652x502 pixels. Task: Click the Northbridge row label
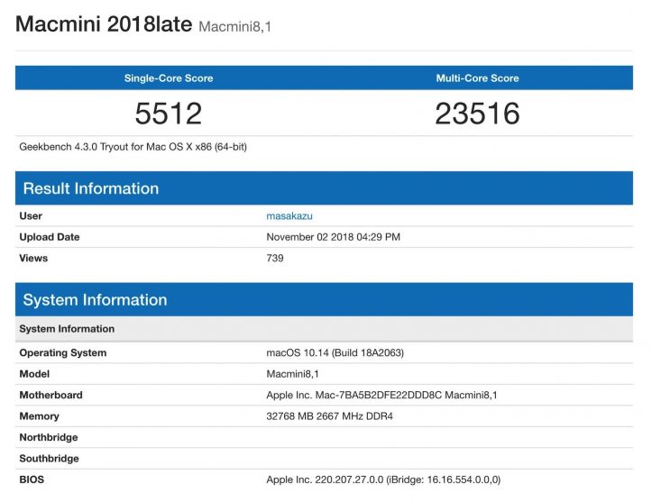tap(49, 437)
